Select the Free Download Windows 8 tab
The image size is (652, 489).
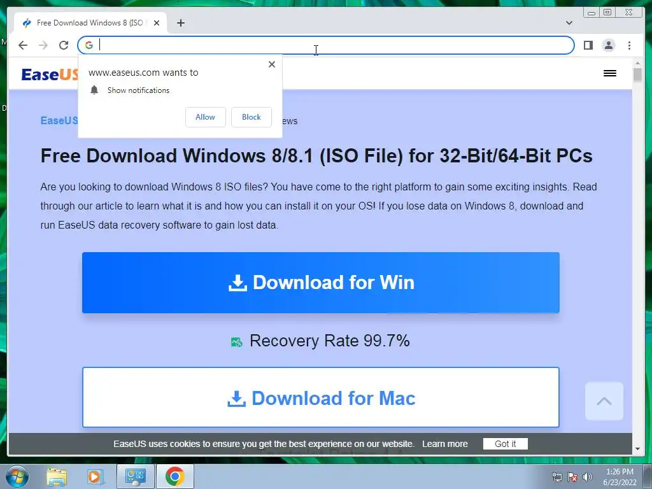pyautogui.click(x=90, y=23)
